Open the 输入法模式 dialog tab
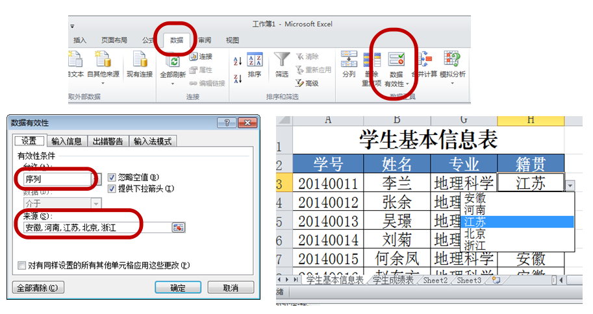The height and width of the screenshot is (314, 593). coord(153,141)
